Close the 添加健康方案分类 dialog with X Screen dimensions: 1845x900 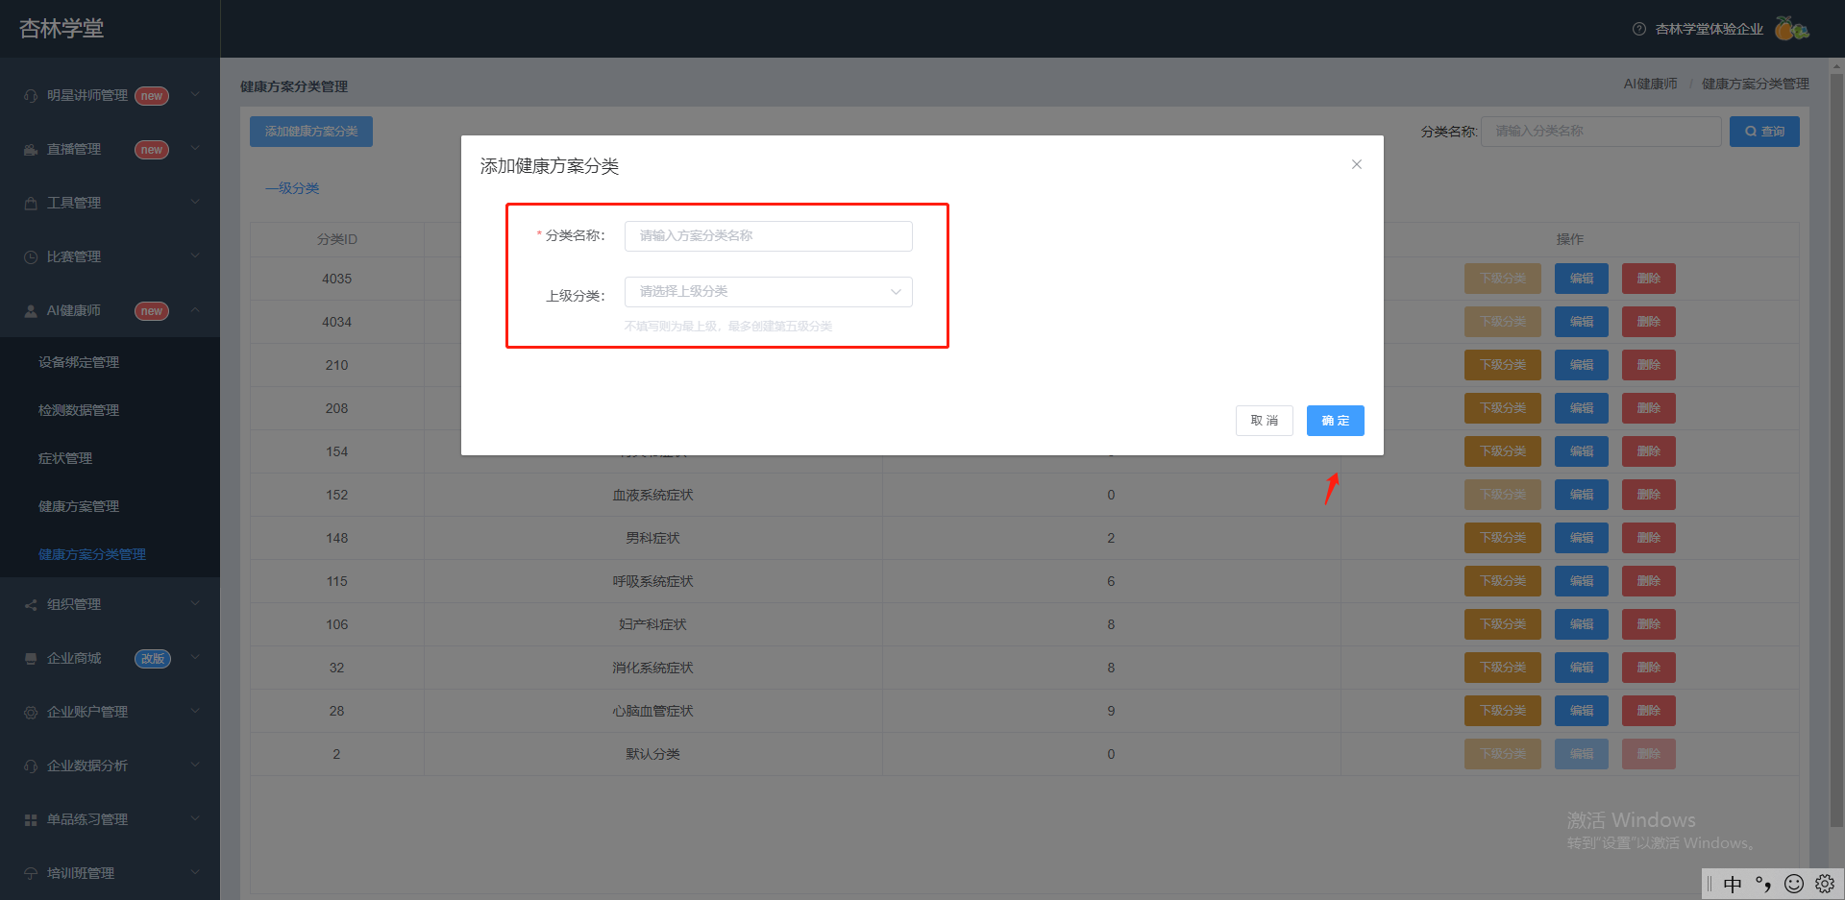click(1357, 164)
